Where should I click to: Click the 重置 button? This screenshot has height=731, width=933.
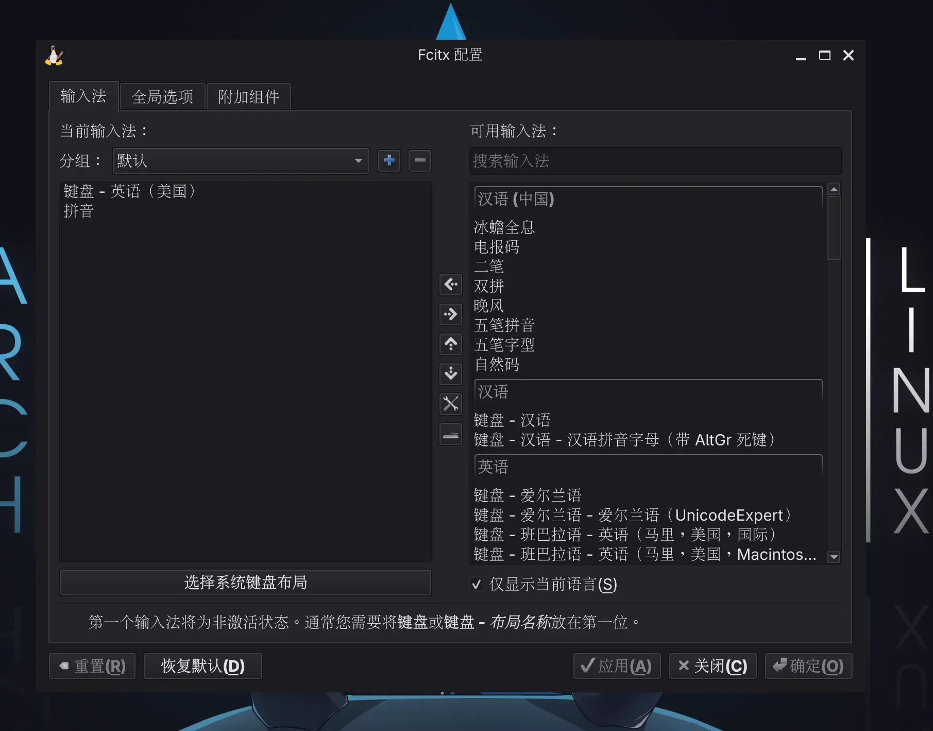click(92, 666)
